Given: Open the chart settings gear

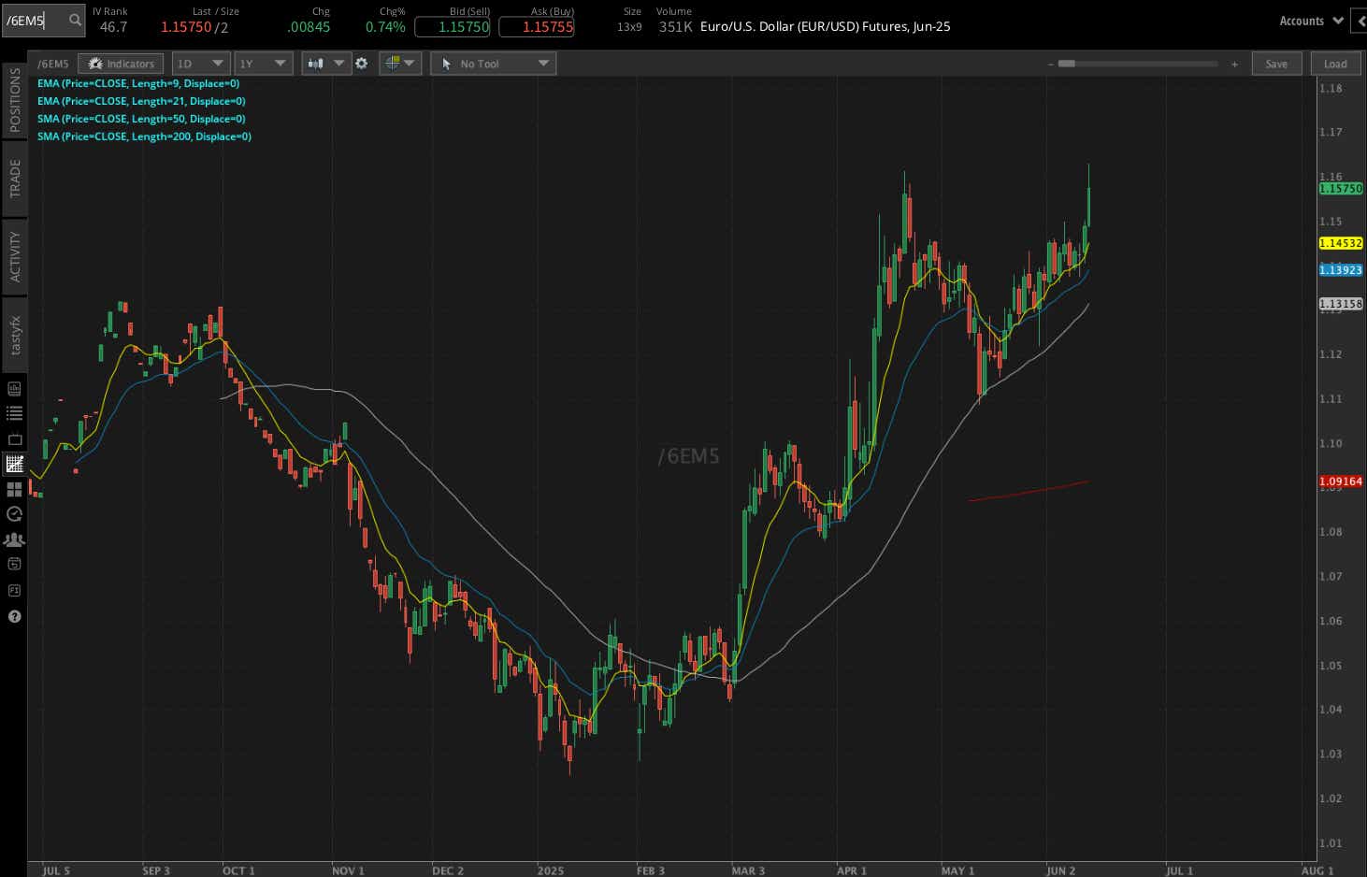Looking at the screenshot, I should 362,64.
